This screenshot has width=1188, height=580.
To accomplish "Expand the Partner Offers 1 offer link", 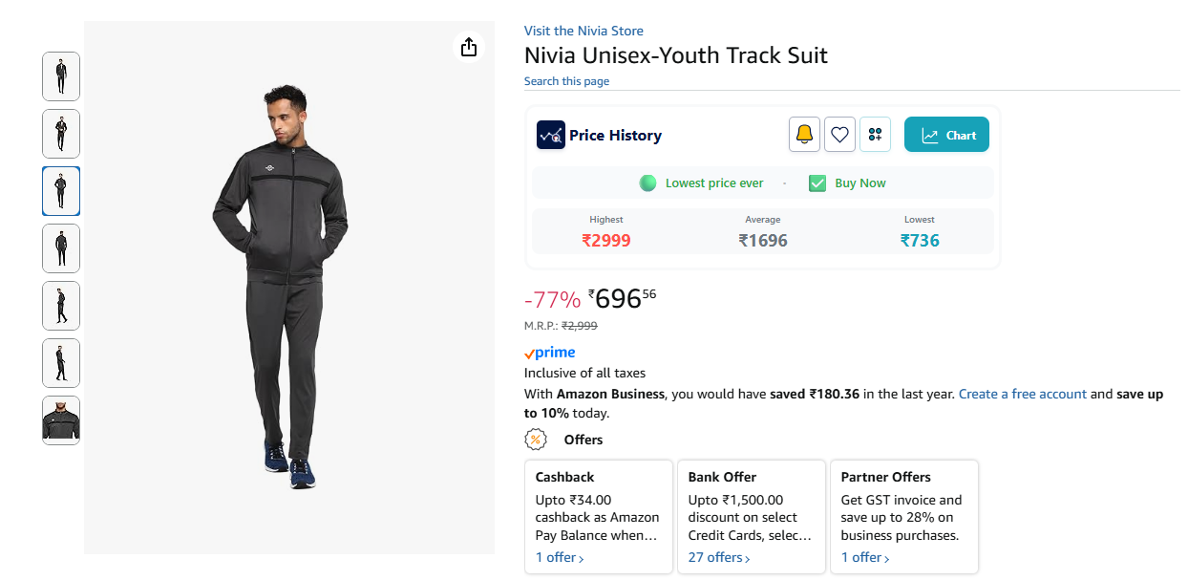I will pyautogui.click(x=865, y=557).
